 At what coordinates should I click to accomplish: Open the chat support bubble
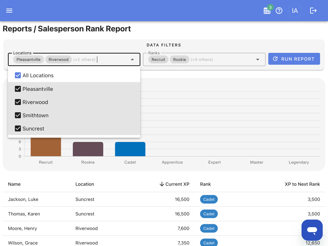pyautogui.click(x=312, y=230)
